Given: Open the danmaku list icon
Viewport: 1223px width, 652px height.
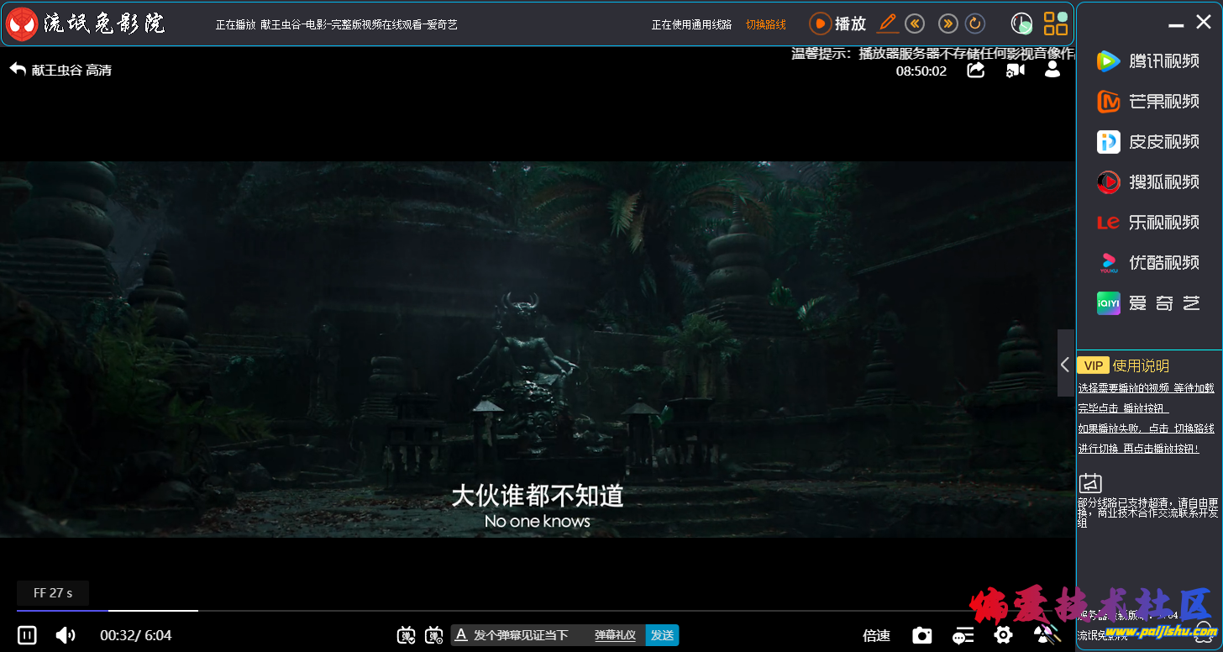Looking at the screenshot, I should point(963,635).
